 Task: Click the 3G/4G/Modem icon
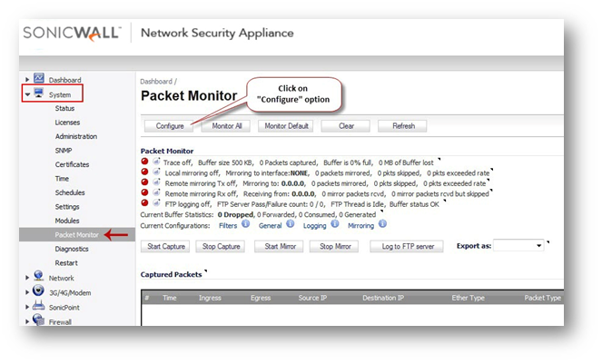pyautogui.click(x=39, y=291)
